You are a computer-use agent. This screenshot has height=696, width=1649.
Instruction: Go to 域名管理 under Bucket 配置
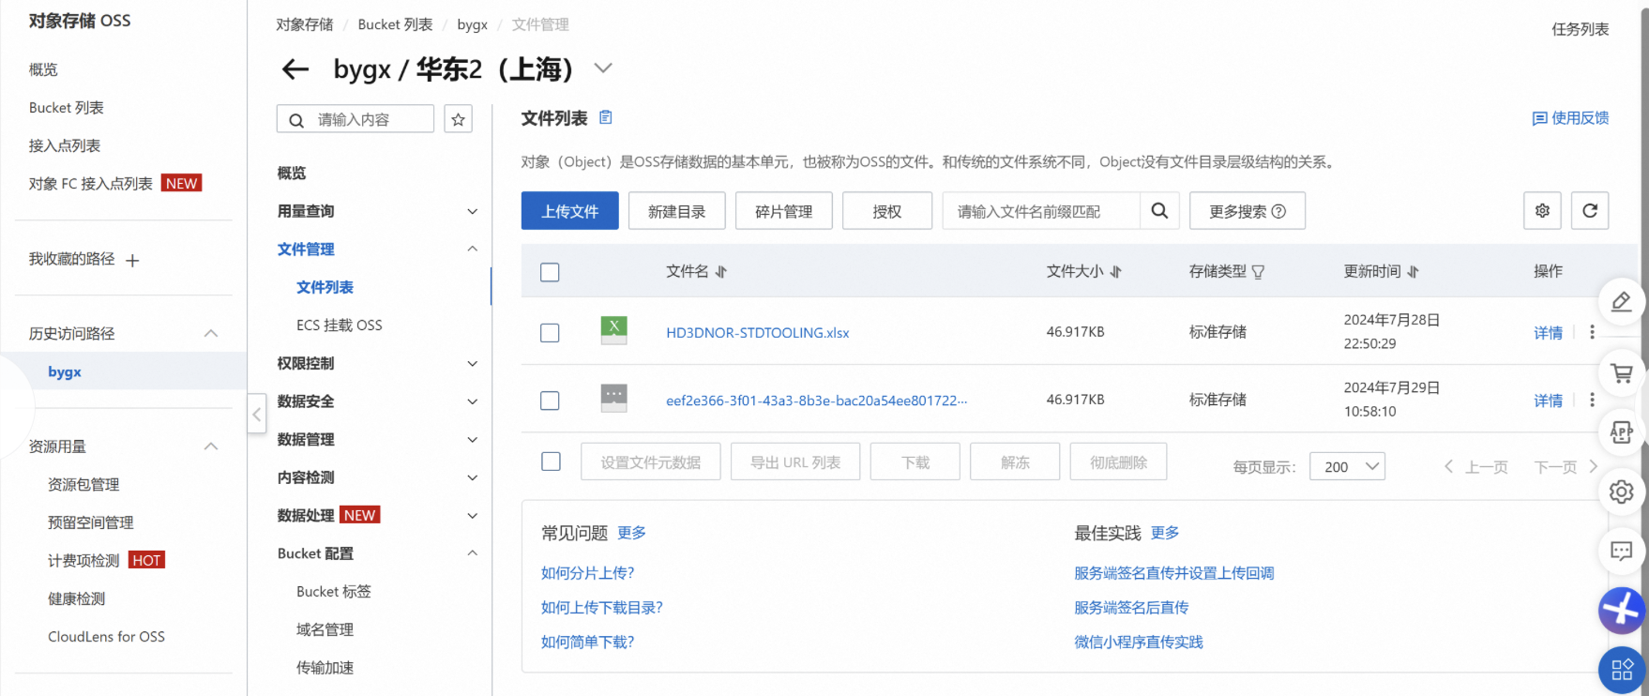click(325, 629)
